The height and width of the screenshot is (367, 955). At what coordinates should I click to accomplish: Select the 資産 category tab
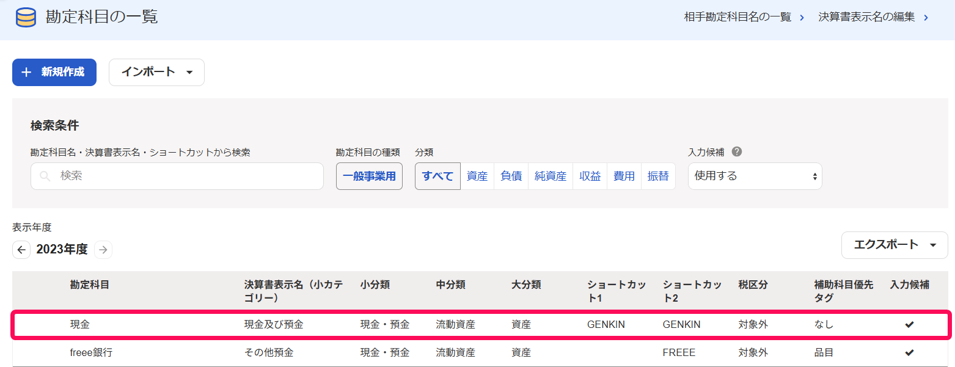pyautogui.click(x=477, y=176)
